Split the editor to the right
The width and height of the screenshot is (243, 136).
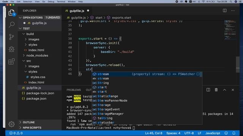(x=224, y=11)
